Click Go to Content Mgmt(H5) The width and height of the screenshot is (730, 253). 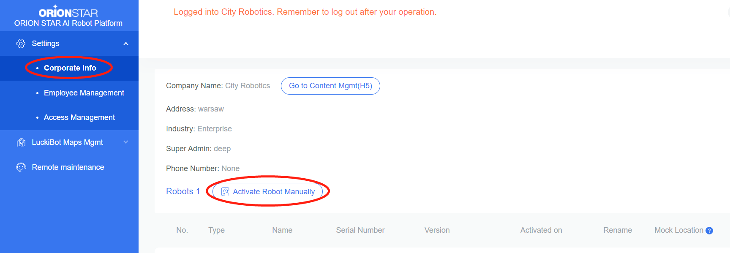pos(330,86)
